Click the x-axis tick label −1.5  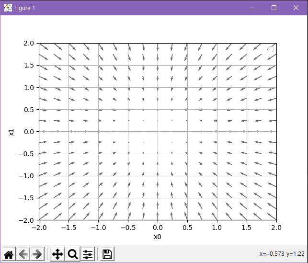[68, 228]
